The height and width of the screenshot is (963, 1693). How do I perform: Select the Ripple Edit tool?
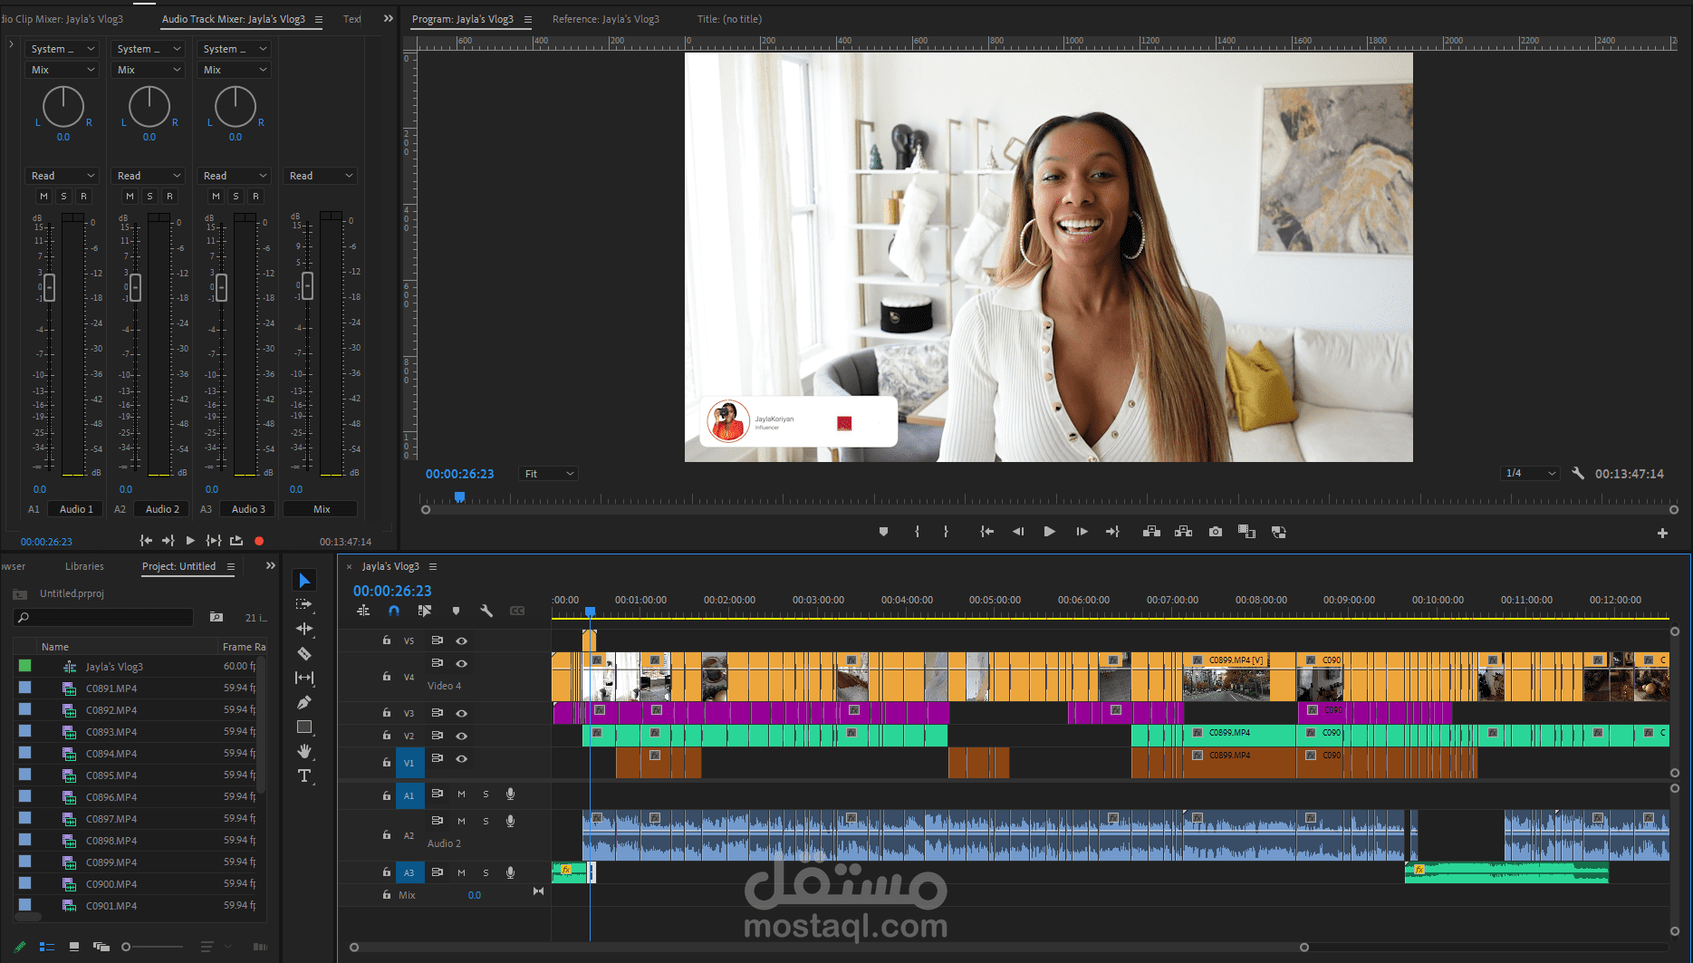[x=304, y=629]
